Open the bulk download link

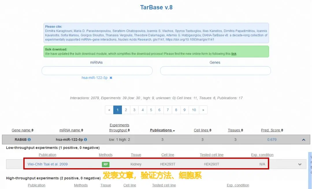click(234, 54)
